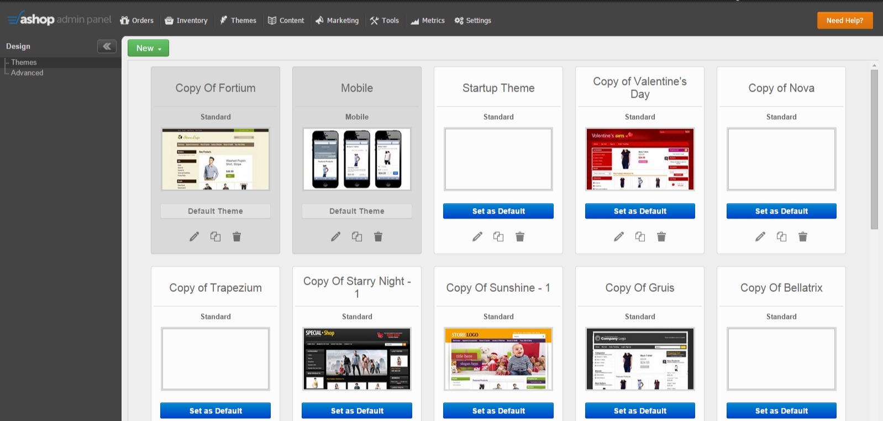Click the theme list vertical scrollbar
Screen dimensions: 883x421
coord(874,149)
